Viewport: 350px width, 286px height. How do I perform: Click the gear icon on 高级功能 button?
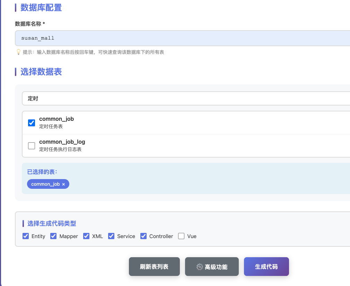[x=199, y=267]
